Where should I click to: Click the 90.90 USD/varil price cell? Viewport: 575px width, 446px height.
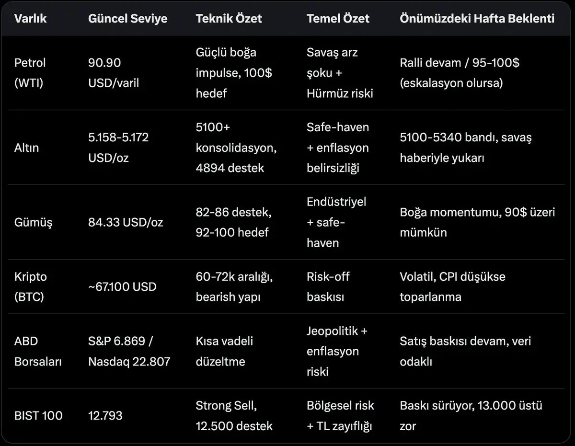[x=114, y=73]
